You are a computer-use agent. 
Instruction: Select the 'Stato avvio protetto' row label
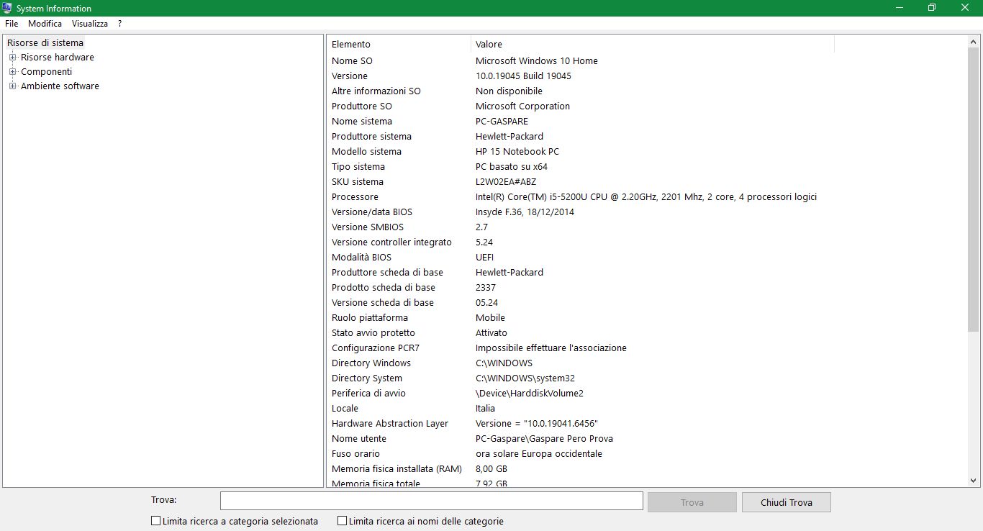(x=373, y=333)
